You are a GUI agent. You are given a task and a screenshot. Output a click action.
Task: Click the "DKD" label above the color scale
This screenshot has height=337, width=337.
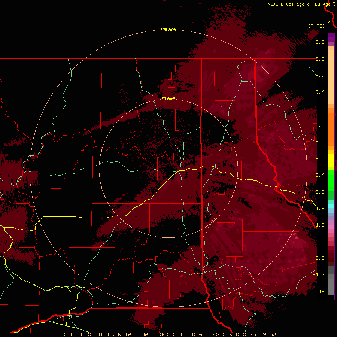329,22
